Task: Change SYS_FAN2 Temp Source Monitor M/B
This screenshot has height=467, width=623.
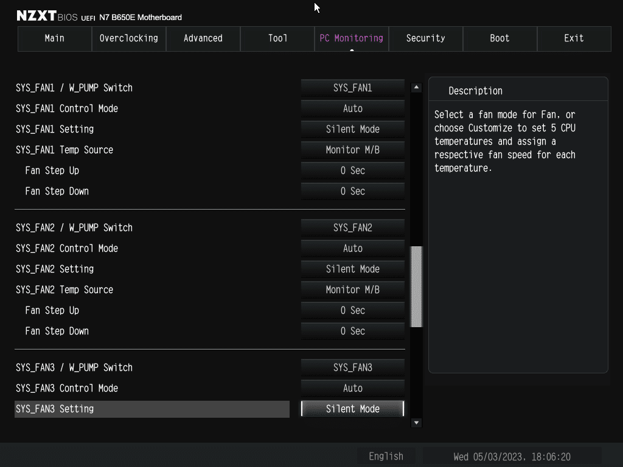Action: [353, 289]
